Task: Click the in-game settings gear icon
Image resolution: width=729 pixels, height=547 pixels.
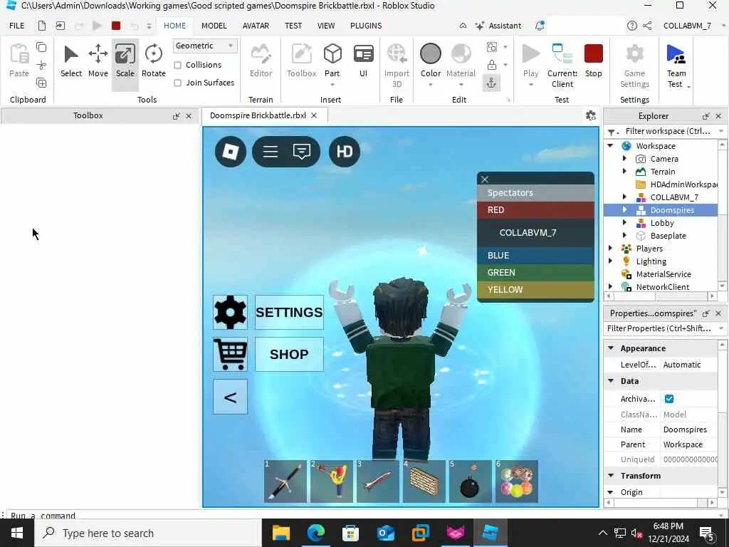Action: (230, 312)
